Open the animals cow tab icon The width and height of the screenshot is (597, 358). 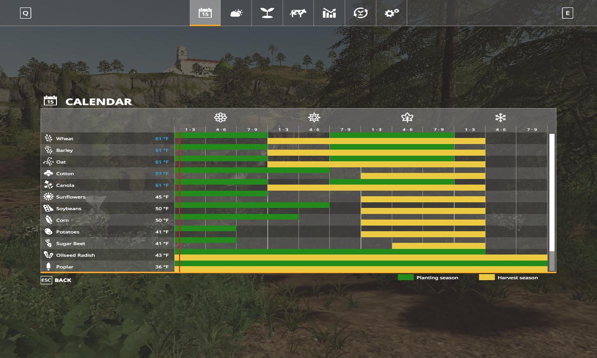coord(298,13)
